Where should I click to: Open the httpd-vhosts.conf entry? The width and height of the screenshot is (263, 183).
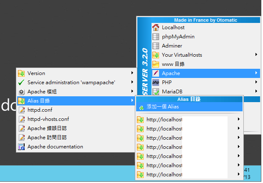(x=48, y=119)
